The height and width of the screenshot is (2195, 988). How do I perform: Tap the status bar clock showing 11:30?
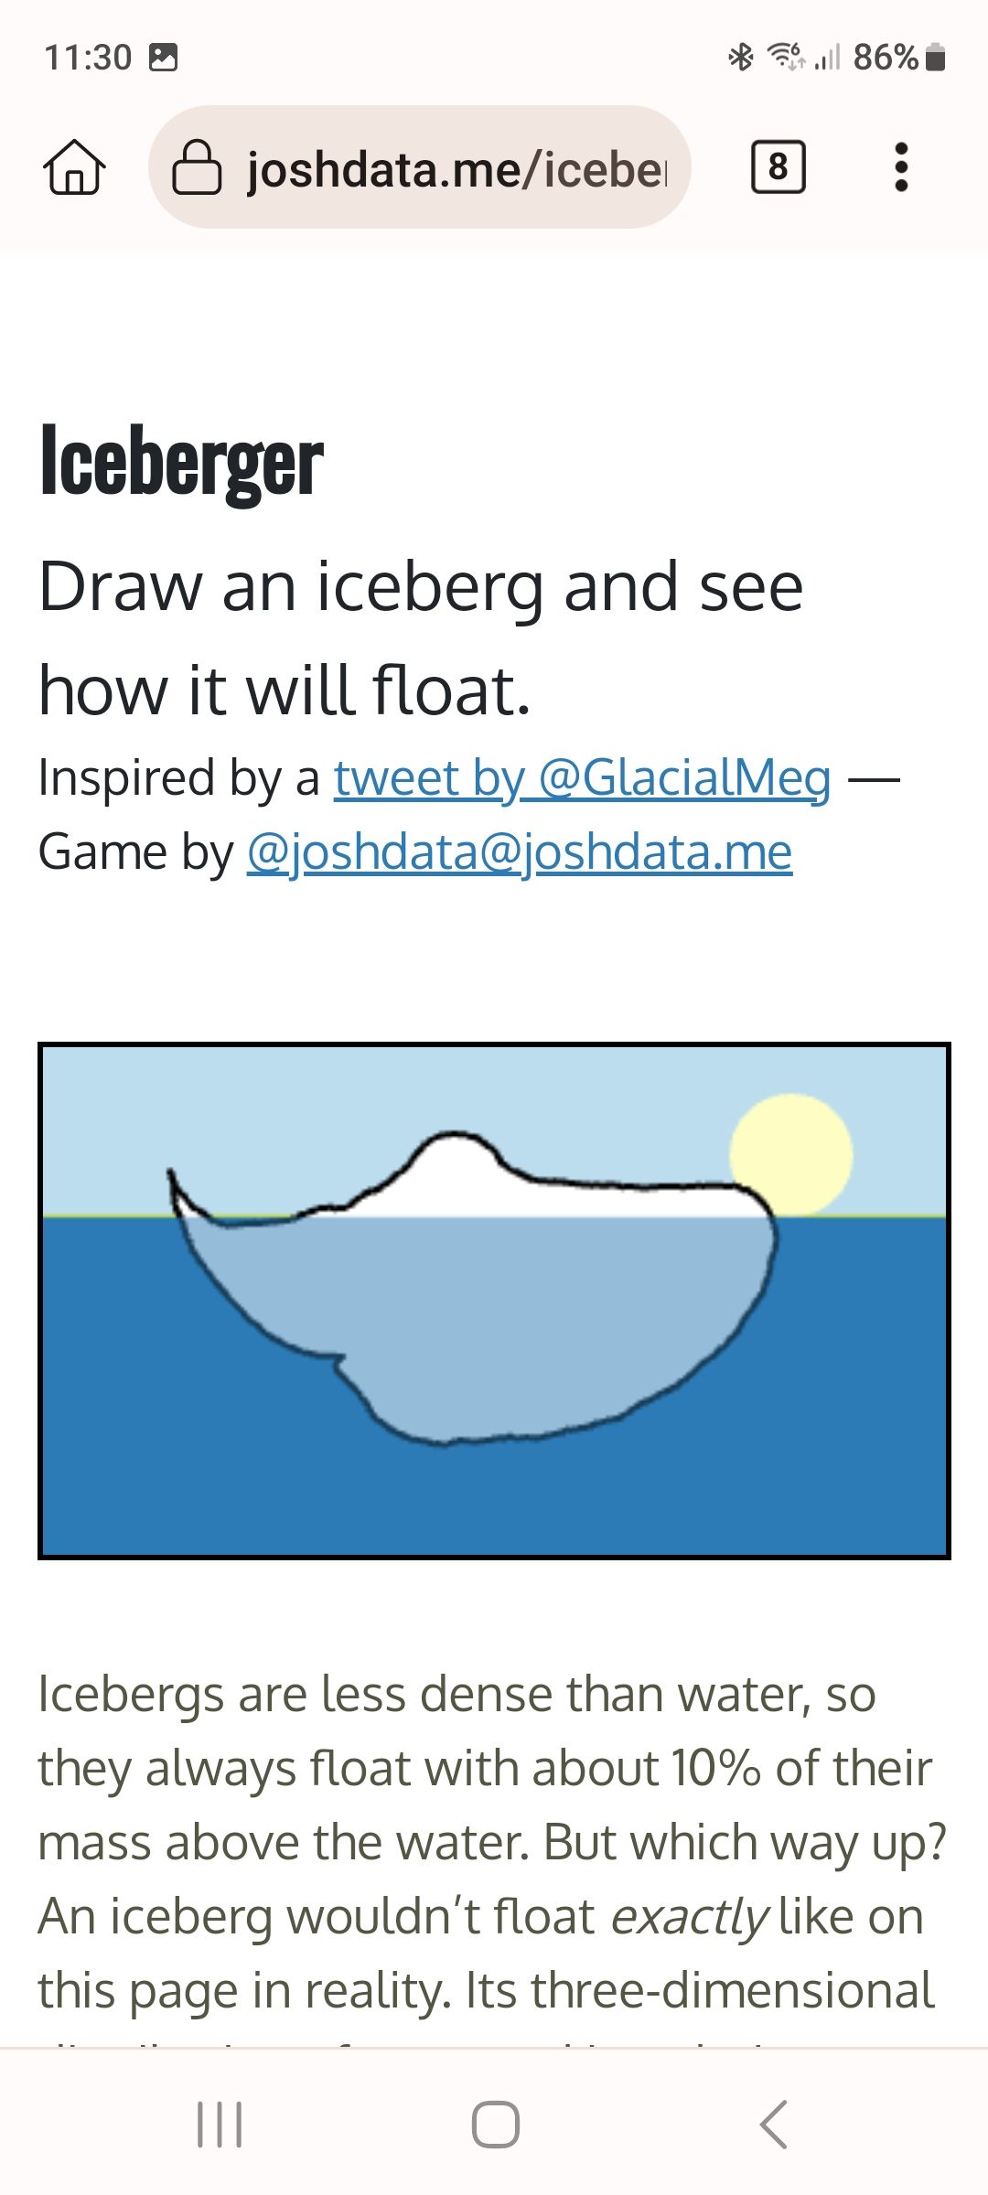click(x=88, y=58)
